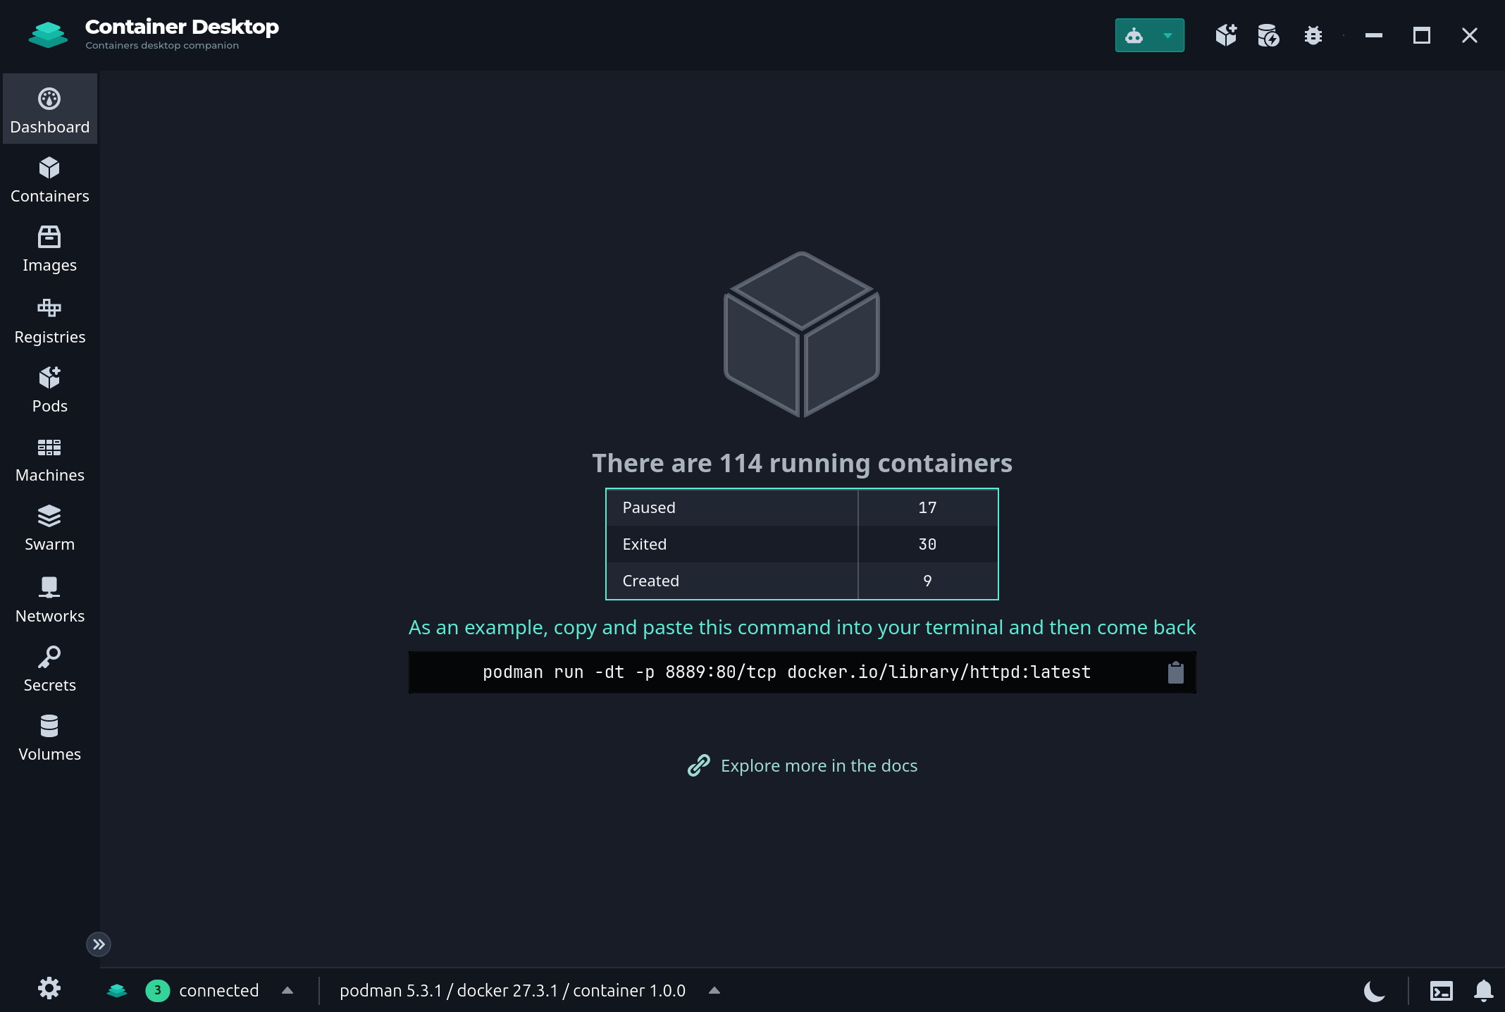Image resolution: width=1505 pixels, height=1012 pixels.
Task: Minimize the Container Desktop window
Action: (1373, 35)
